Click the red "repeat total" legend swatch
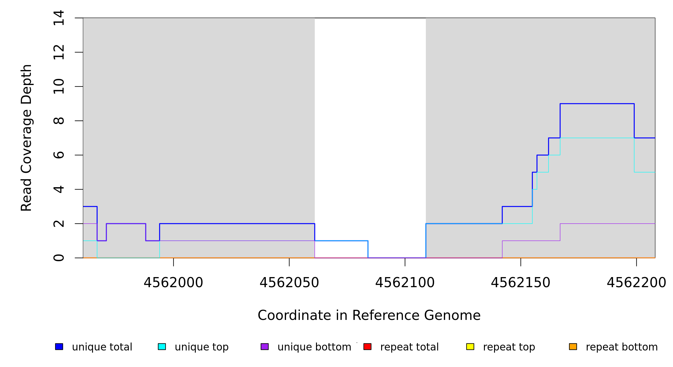This screenshot has width=673, height=367. (367, 347)
